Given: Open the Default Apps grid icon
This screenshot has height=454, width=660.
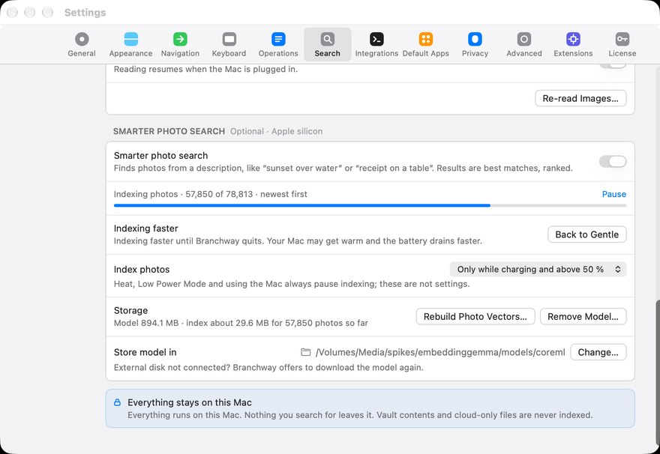Looking at the screenshot, I should coord(425,39).
